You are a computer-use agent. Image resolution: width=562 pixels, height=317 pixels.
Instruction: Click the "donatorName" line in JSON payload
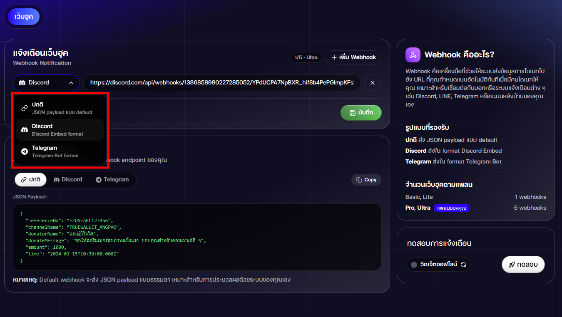click(62, 234)
